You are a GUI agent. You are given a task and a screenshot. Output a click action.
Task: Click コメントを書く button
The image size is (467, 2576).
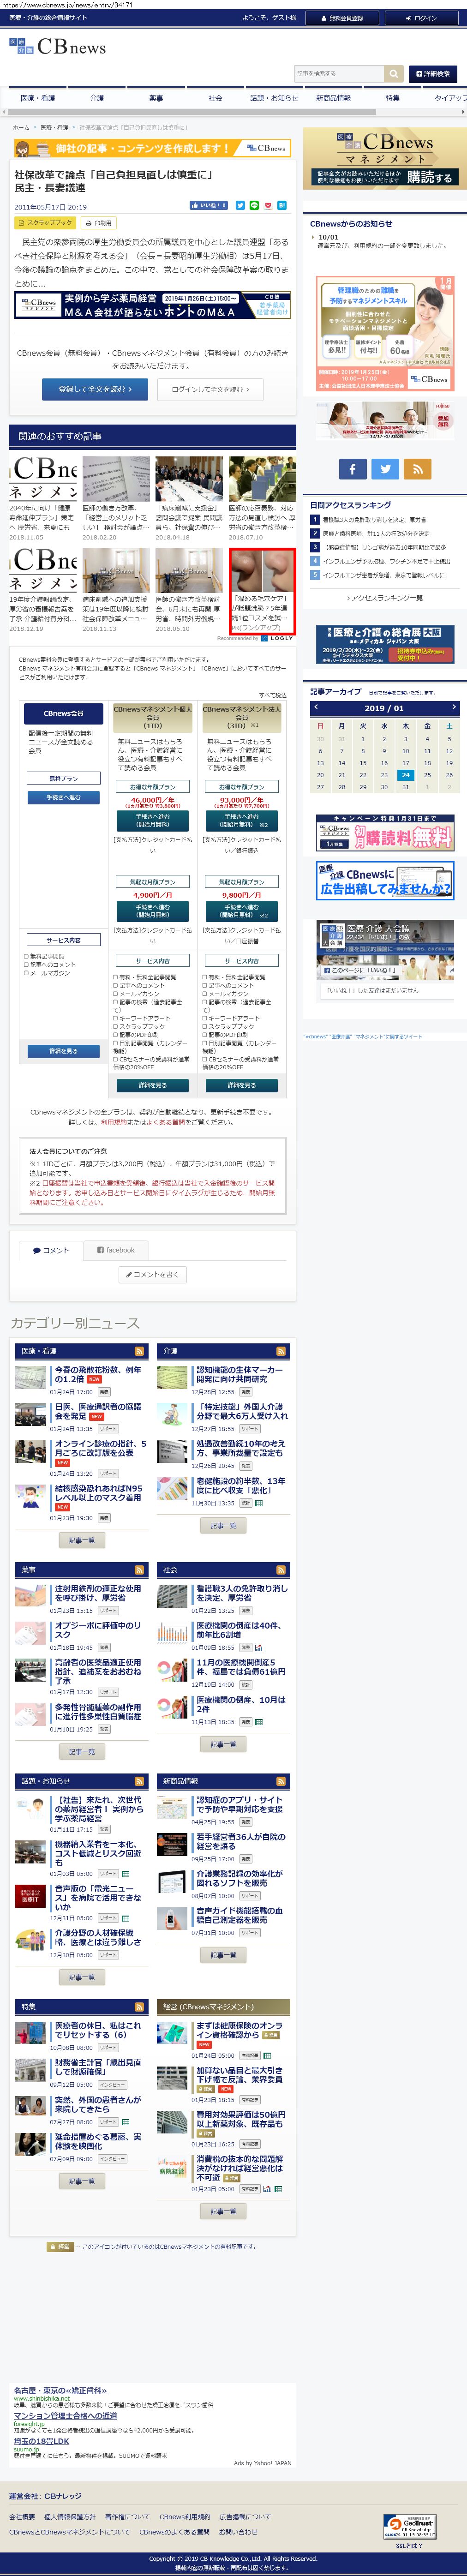(153, 1275)
